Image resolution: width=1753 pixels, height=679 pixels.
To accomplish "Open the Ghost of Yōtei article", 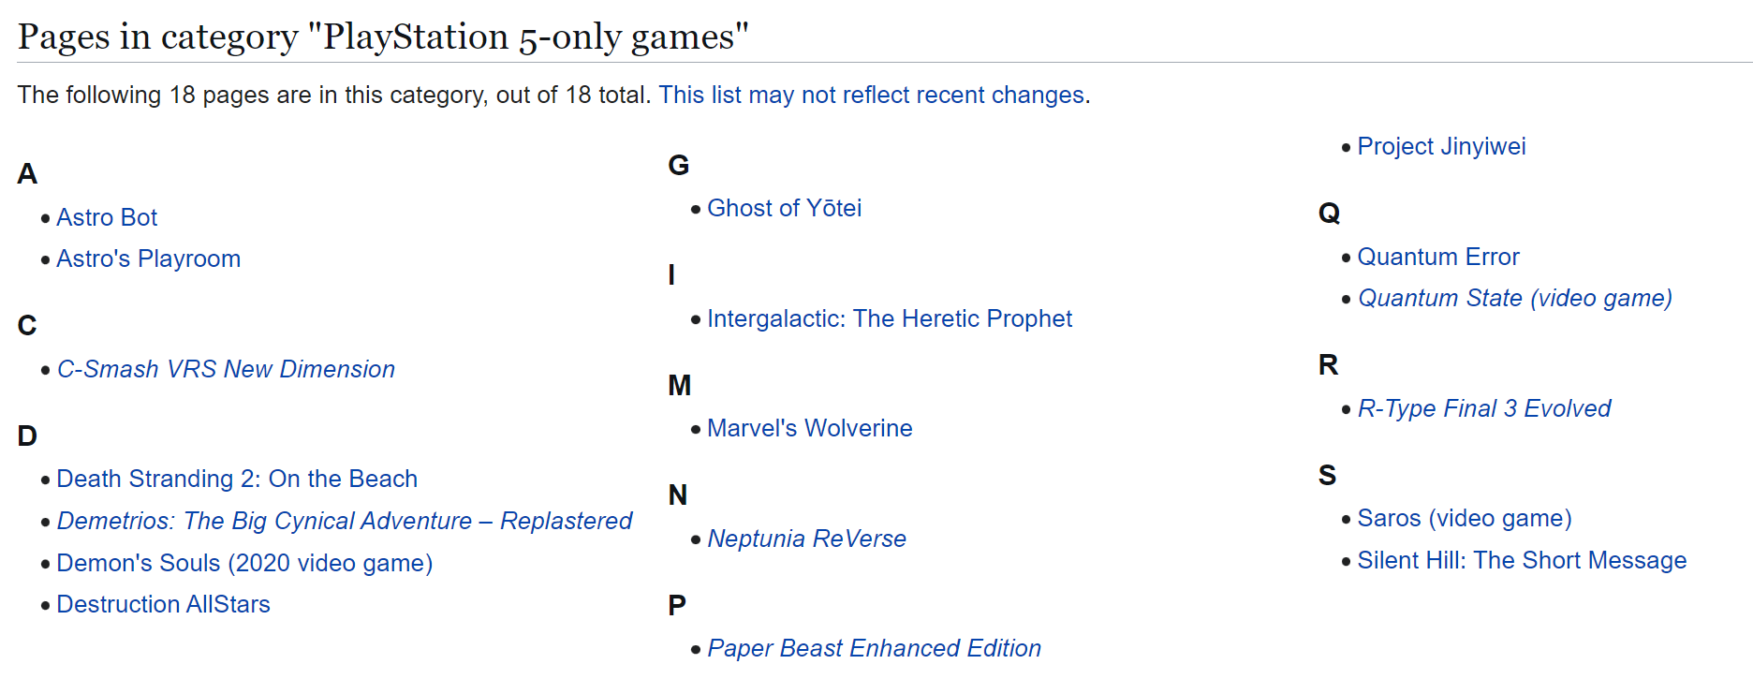I will point(784,208).
